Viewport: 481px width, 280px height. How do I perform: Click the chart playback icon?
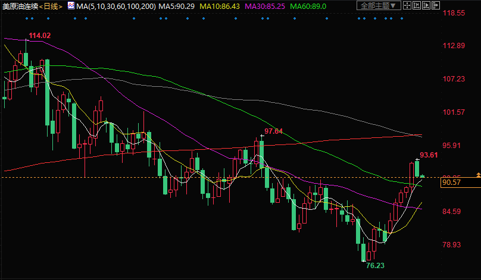426,5
